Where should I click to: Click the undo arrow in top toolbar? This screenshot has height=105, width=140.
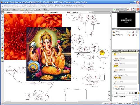pos(14,9)
